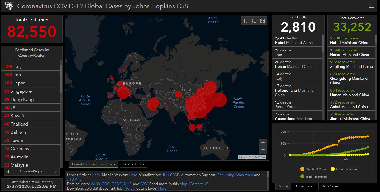Open the ECDC data source link
380x192 pixels.
[x=117, y=184]
